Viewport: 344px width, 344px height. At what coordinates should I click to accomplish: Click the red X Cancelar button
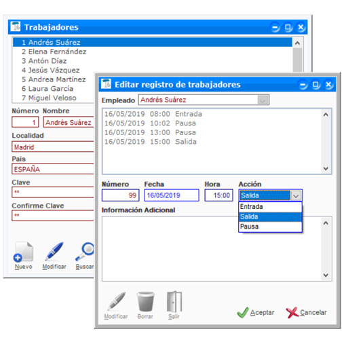click(x=307, y=313)
